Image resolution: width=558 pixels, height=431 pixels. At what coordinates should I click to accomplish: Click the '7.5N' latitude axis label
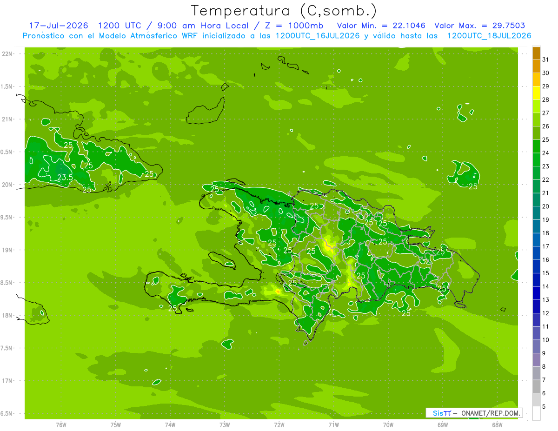click(7, 348)
